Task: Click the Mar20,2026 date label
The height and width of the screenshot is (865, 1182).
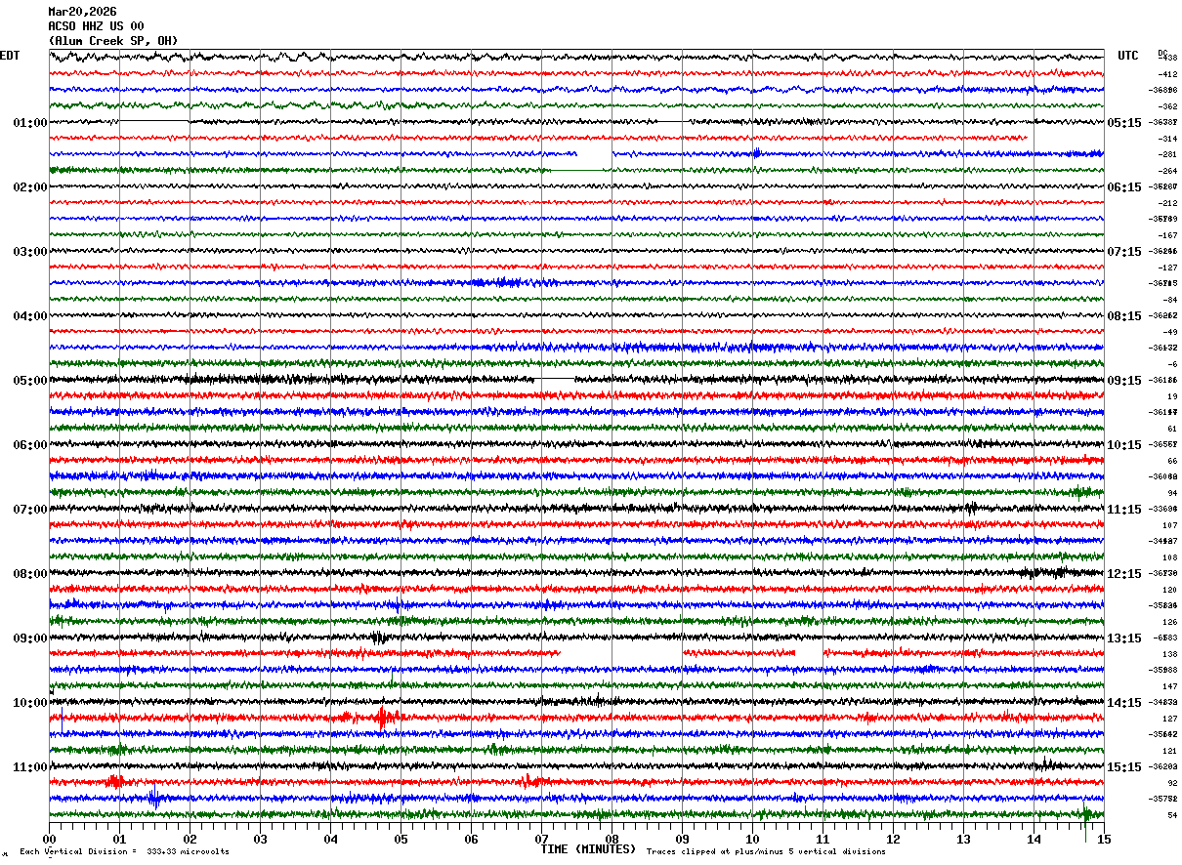Action: click(82, 12)
